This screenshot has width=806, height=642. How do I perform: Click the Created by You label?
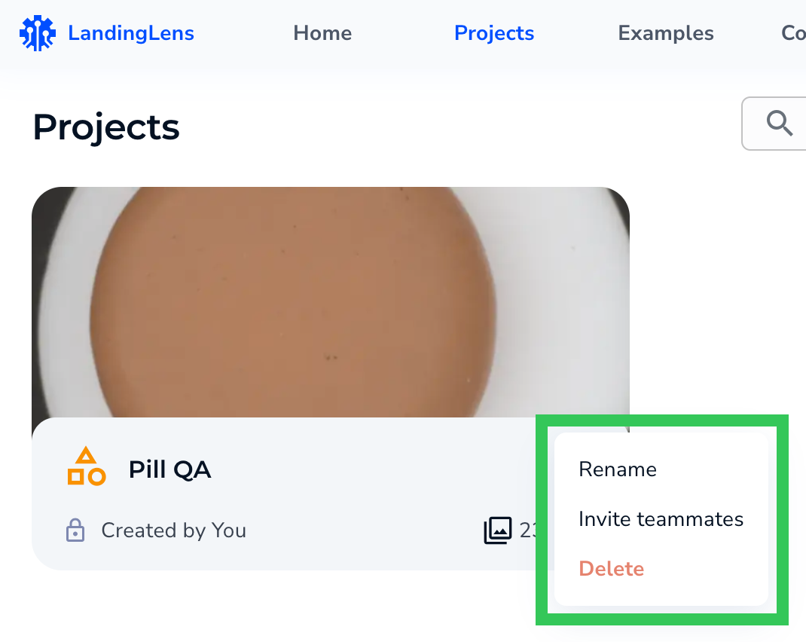(x=173, y=530)
